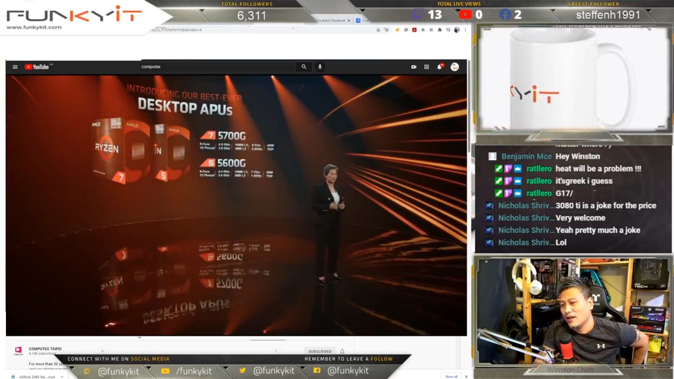Select chat message 'Yeah pretty much a joke'
This screenshot has height=379, width=674.
pos(597,230)
